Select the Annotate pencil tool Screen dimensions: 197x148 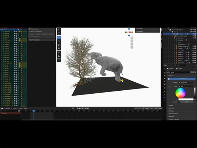(59, 52)
